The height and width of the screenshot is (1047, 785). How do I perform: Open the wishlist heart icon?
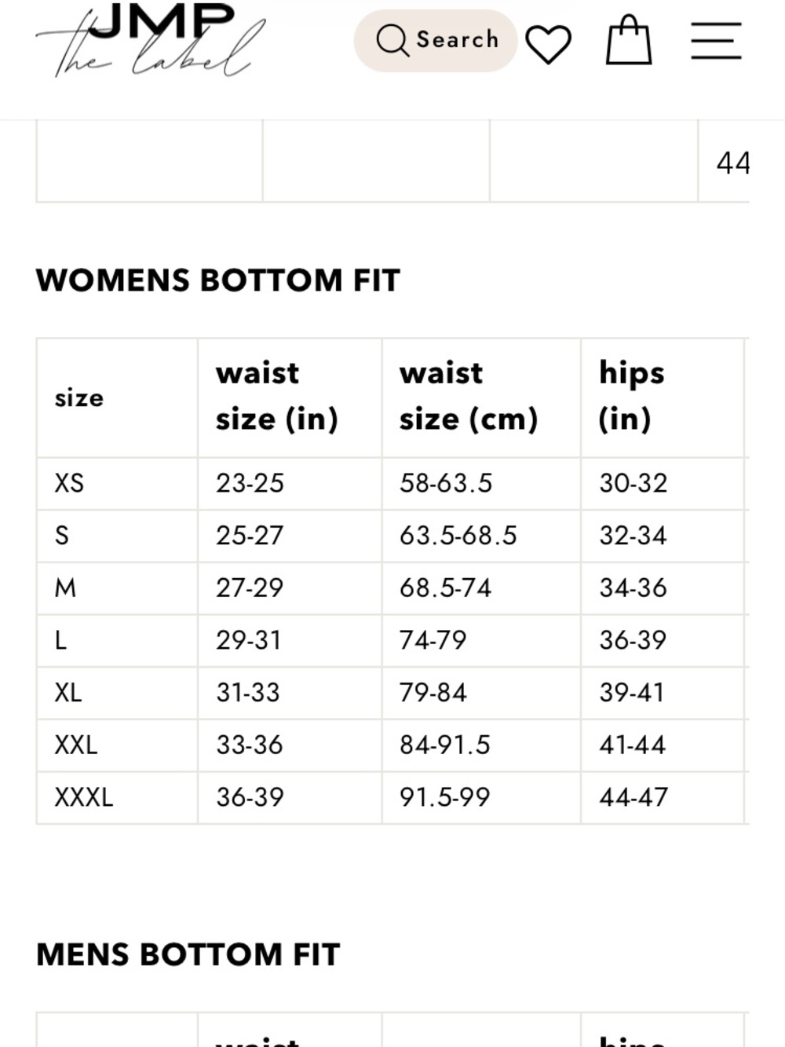[x=548, y=43]
